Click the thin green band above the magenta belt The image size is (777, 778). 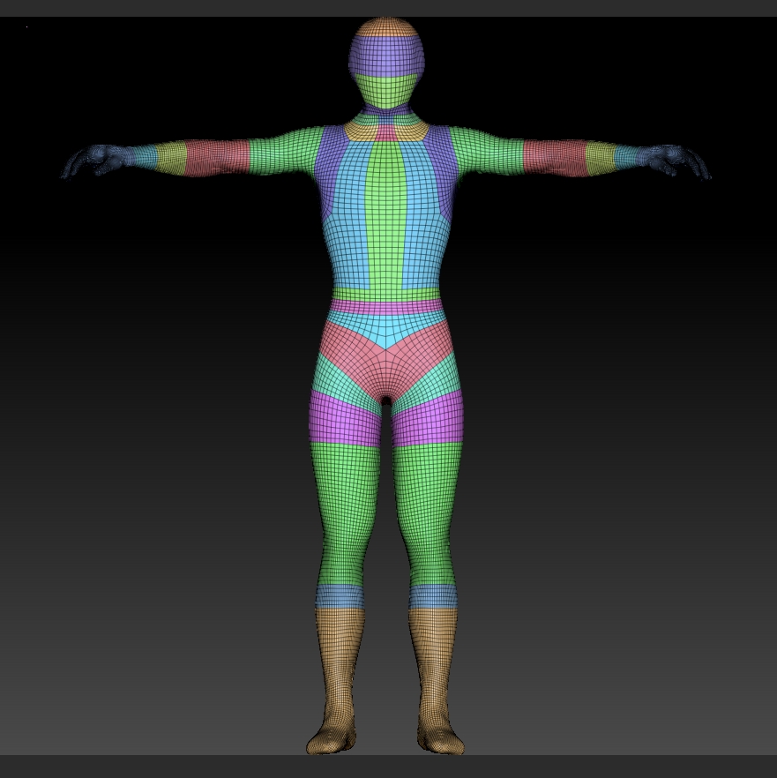386,295
